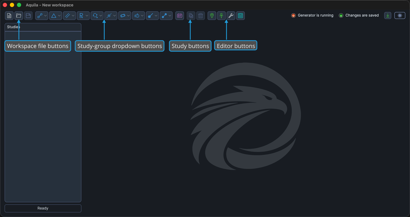Open the green location pin editor
The width and height of the screenshot is (410, 217).
(212, 16)
